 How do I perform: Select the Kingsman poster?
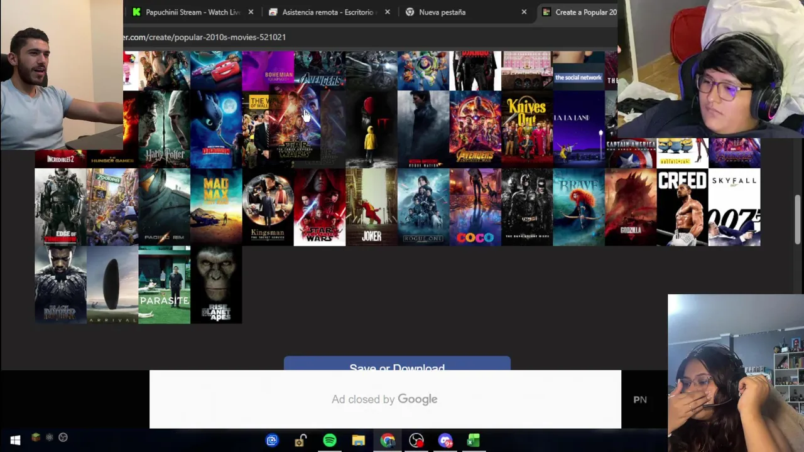coord(268,207)
